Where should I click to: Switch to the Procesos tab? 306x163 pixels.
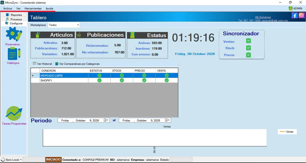[14, 19]
